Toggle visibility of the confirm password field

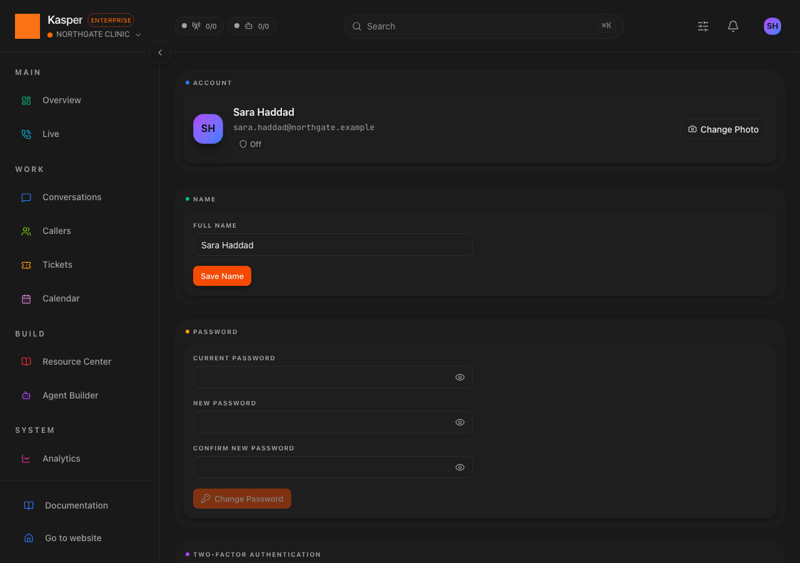460,467
